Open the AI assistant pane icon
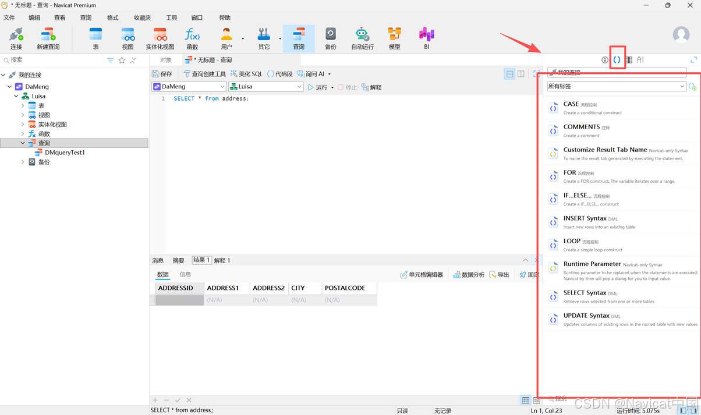 pos(640,60)
